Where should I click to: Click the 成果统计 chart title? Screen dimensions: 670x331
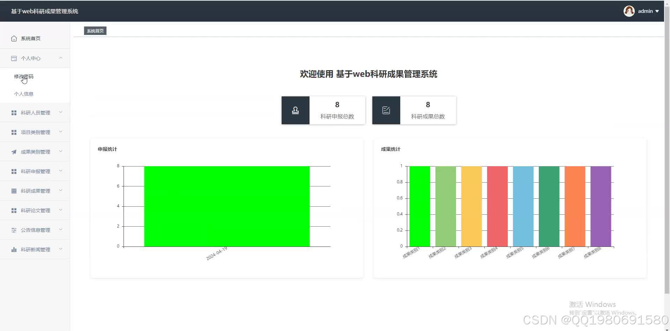(391, 149)
